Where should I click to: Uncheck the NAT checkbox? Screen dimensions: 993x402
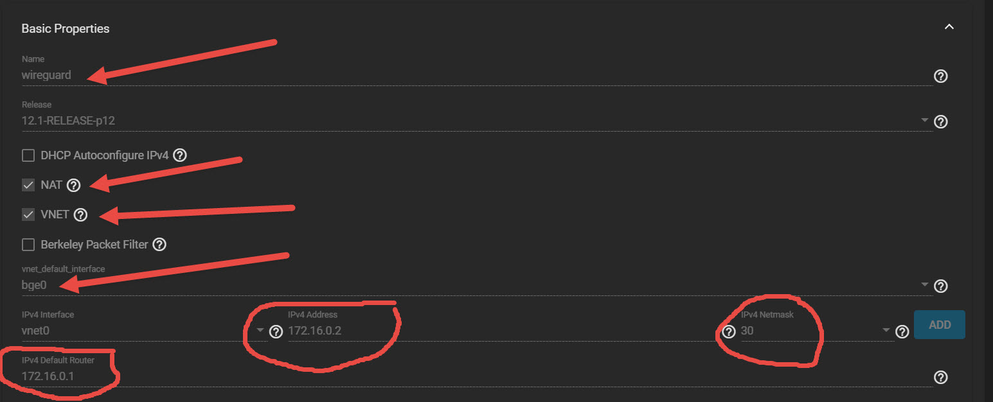click(28, 185)
